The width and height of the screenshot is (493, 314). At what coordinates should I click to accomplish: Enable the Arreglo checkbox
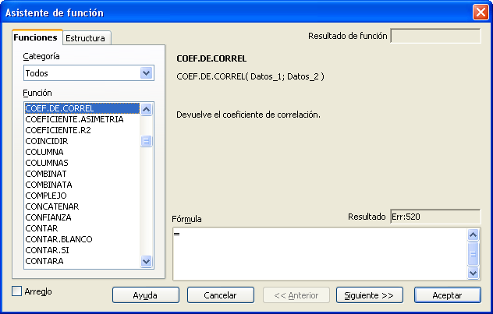[x=18, y=291]
